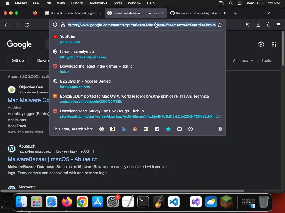Open more options for Abuse.ch result
Image resolution: width=285 pixels, height=213 pixels.
[94, 151]
